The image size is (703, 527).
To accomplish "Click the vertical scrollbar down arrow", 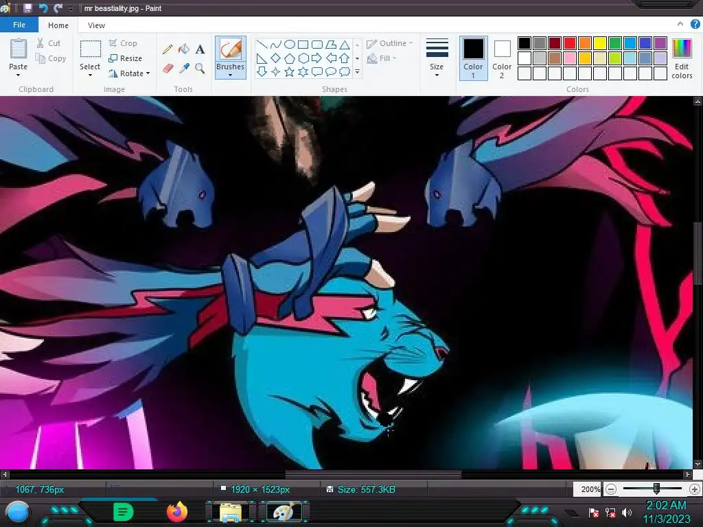I will click(698, 465).
